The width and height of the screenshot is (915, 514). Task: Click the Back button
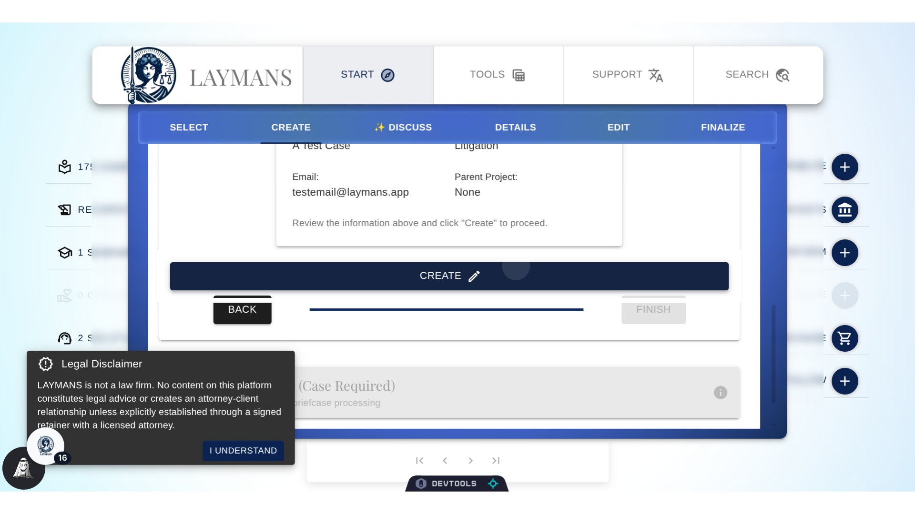(x=242, y=310)
